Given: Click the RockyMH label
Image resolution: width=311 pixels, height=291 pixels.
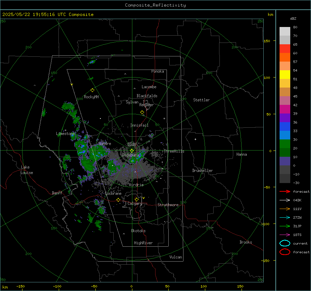Looking at the screenshot, I should tap(91, 97).
